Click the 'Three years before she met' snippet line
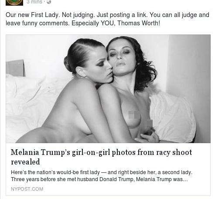Screen dimensions: 215x199 (x=99, y=179)
